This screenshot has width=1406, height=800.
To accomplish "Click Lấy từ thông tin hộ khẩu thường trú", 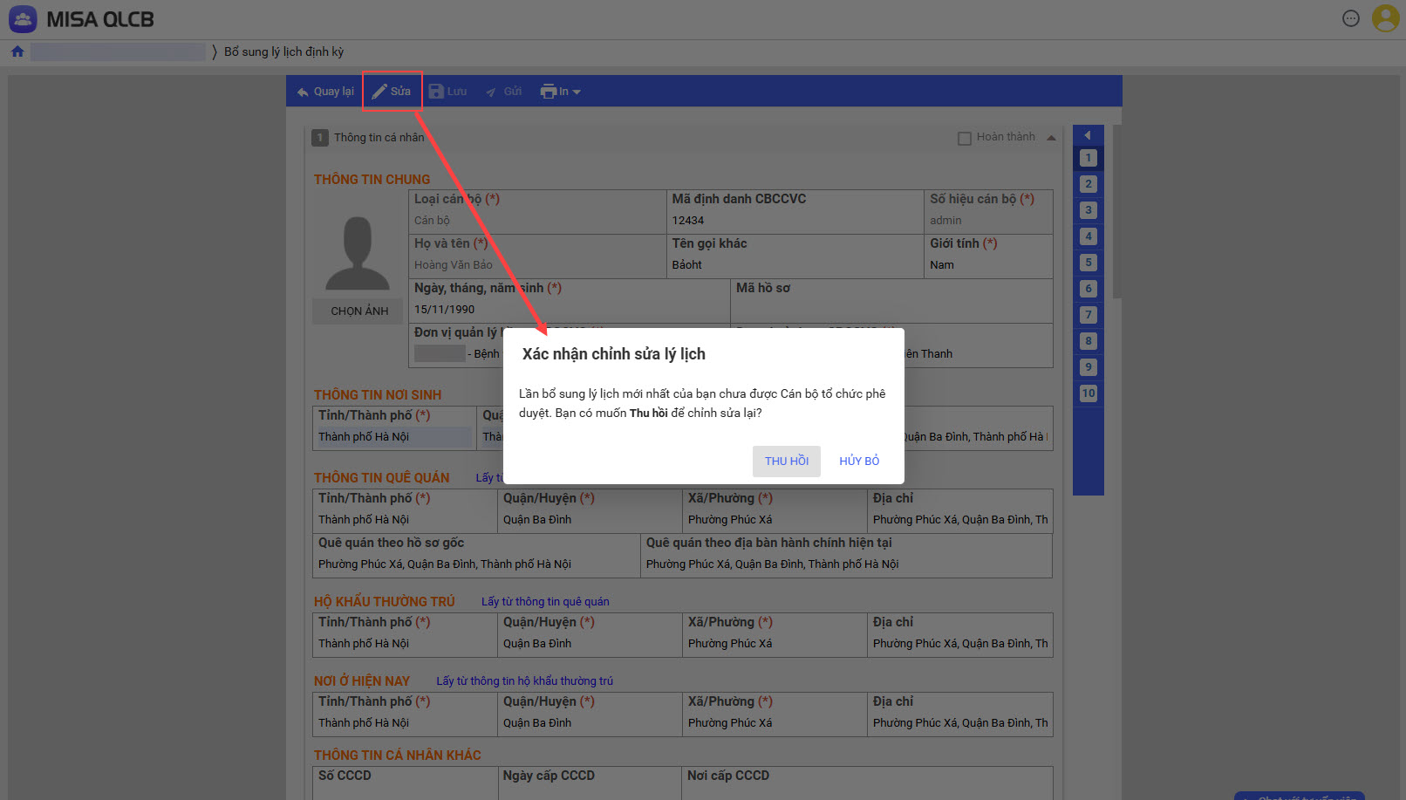I will pyautogui.click(x=524, y=681).
